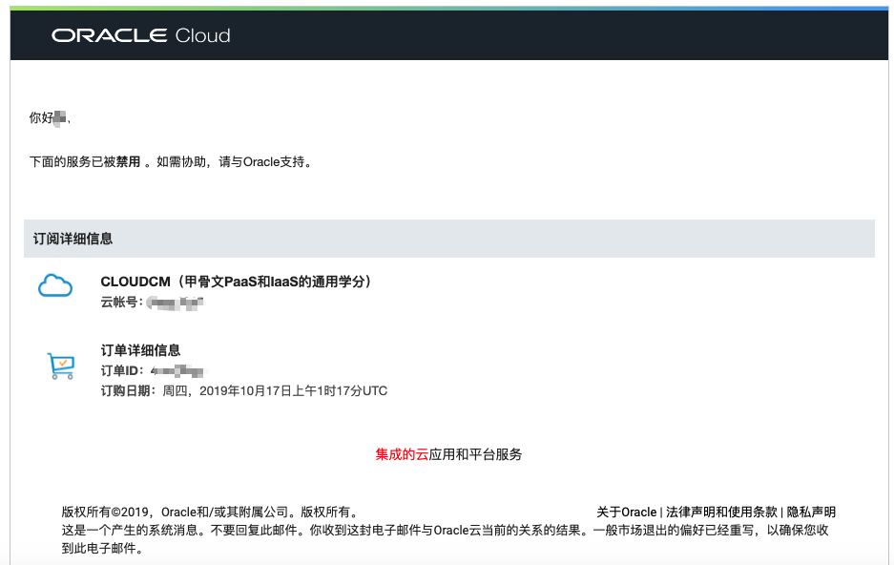This screenshot has height=565, width=894.
Task: Click the 下面的服务已被禁用 message line
Action: point(171,162)
